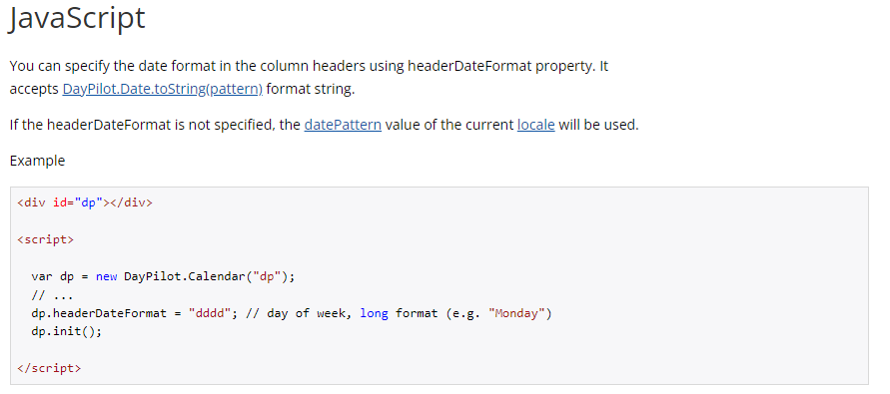Click the Example label above the code
Viewport: 890px width, 394px height.
(x=38, y=161)
